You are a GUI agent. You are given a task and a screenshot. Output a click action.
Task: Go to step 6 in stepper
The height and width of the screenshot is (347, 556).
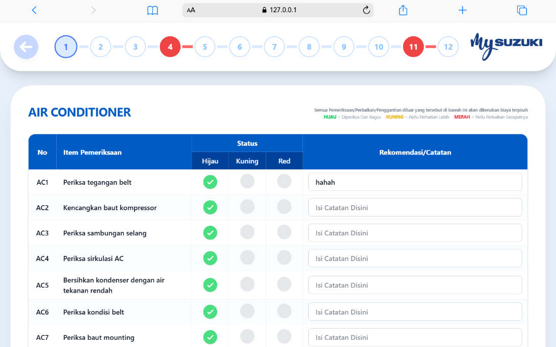tap(240, 47)
